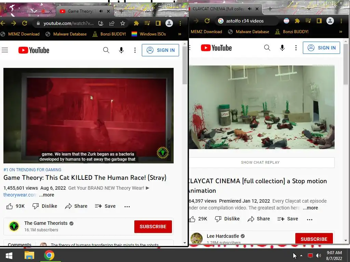Subscribe to Lee Hardcastle
The height and width of the screenshot is (262, 350).
(x=314, y=239)
